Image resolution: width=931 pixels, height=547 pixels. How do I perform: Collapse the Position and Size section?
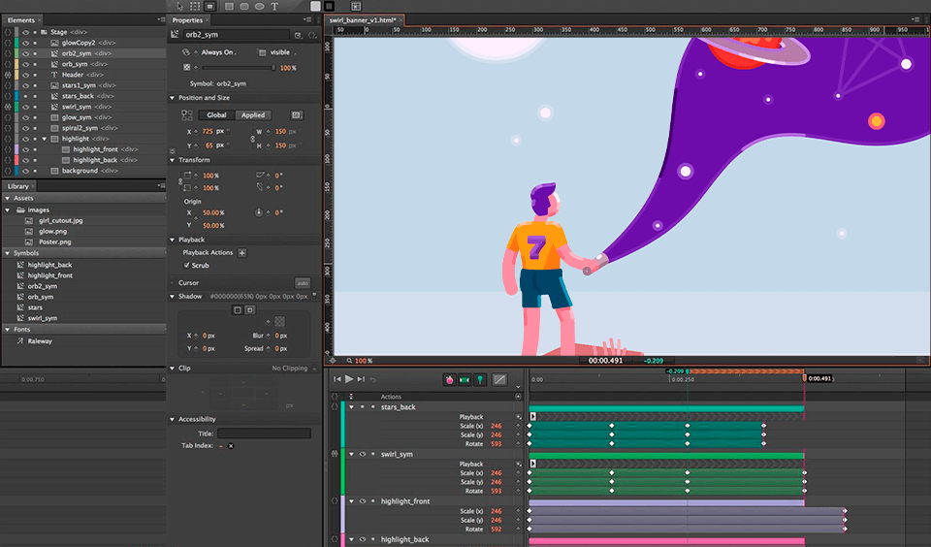(x=173, y=98)
